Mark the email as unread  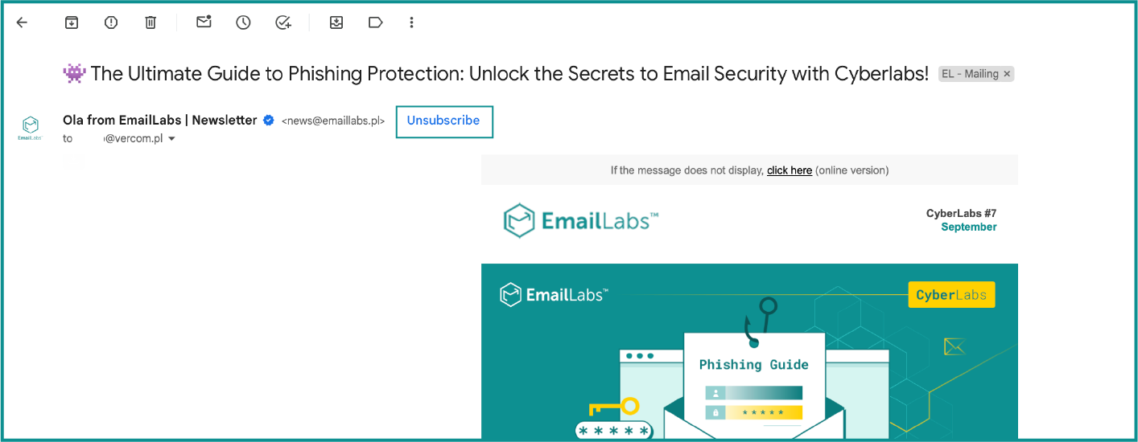[204, 23]
